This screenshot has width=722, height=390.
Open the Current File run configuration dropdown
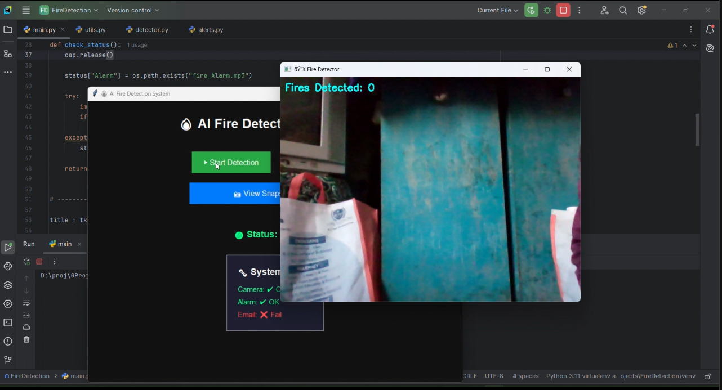click(x=497, y=10)
